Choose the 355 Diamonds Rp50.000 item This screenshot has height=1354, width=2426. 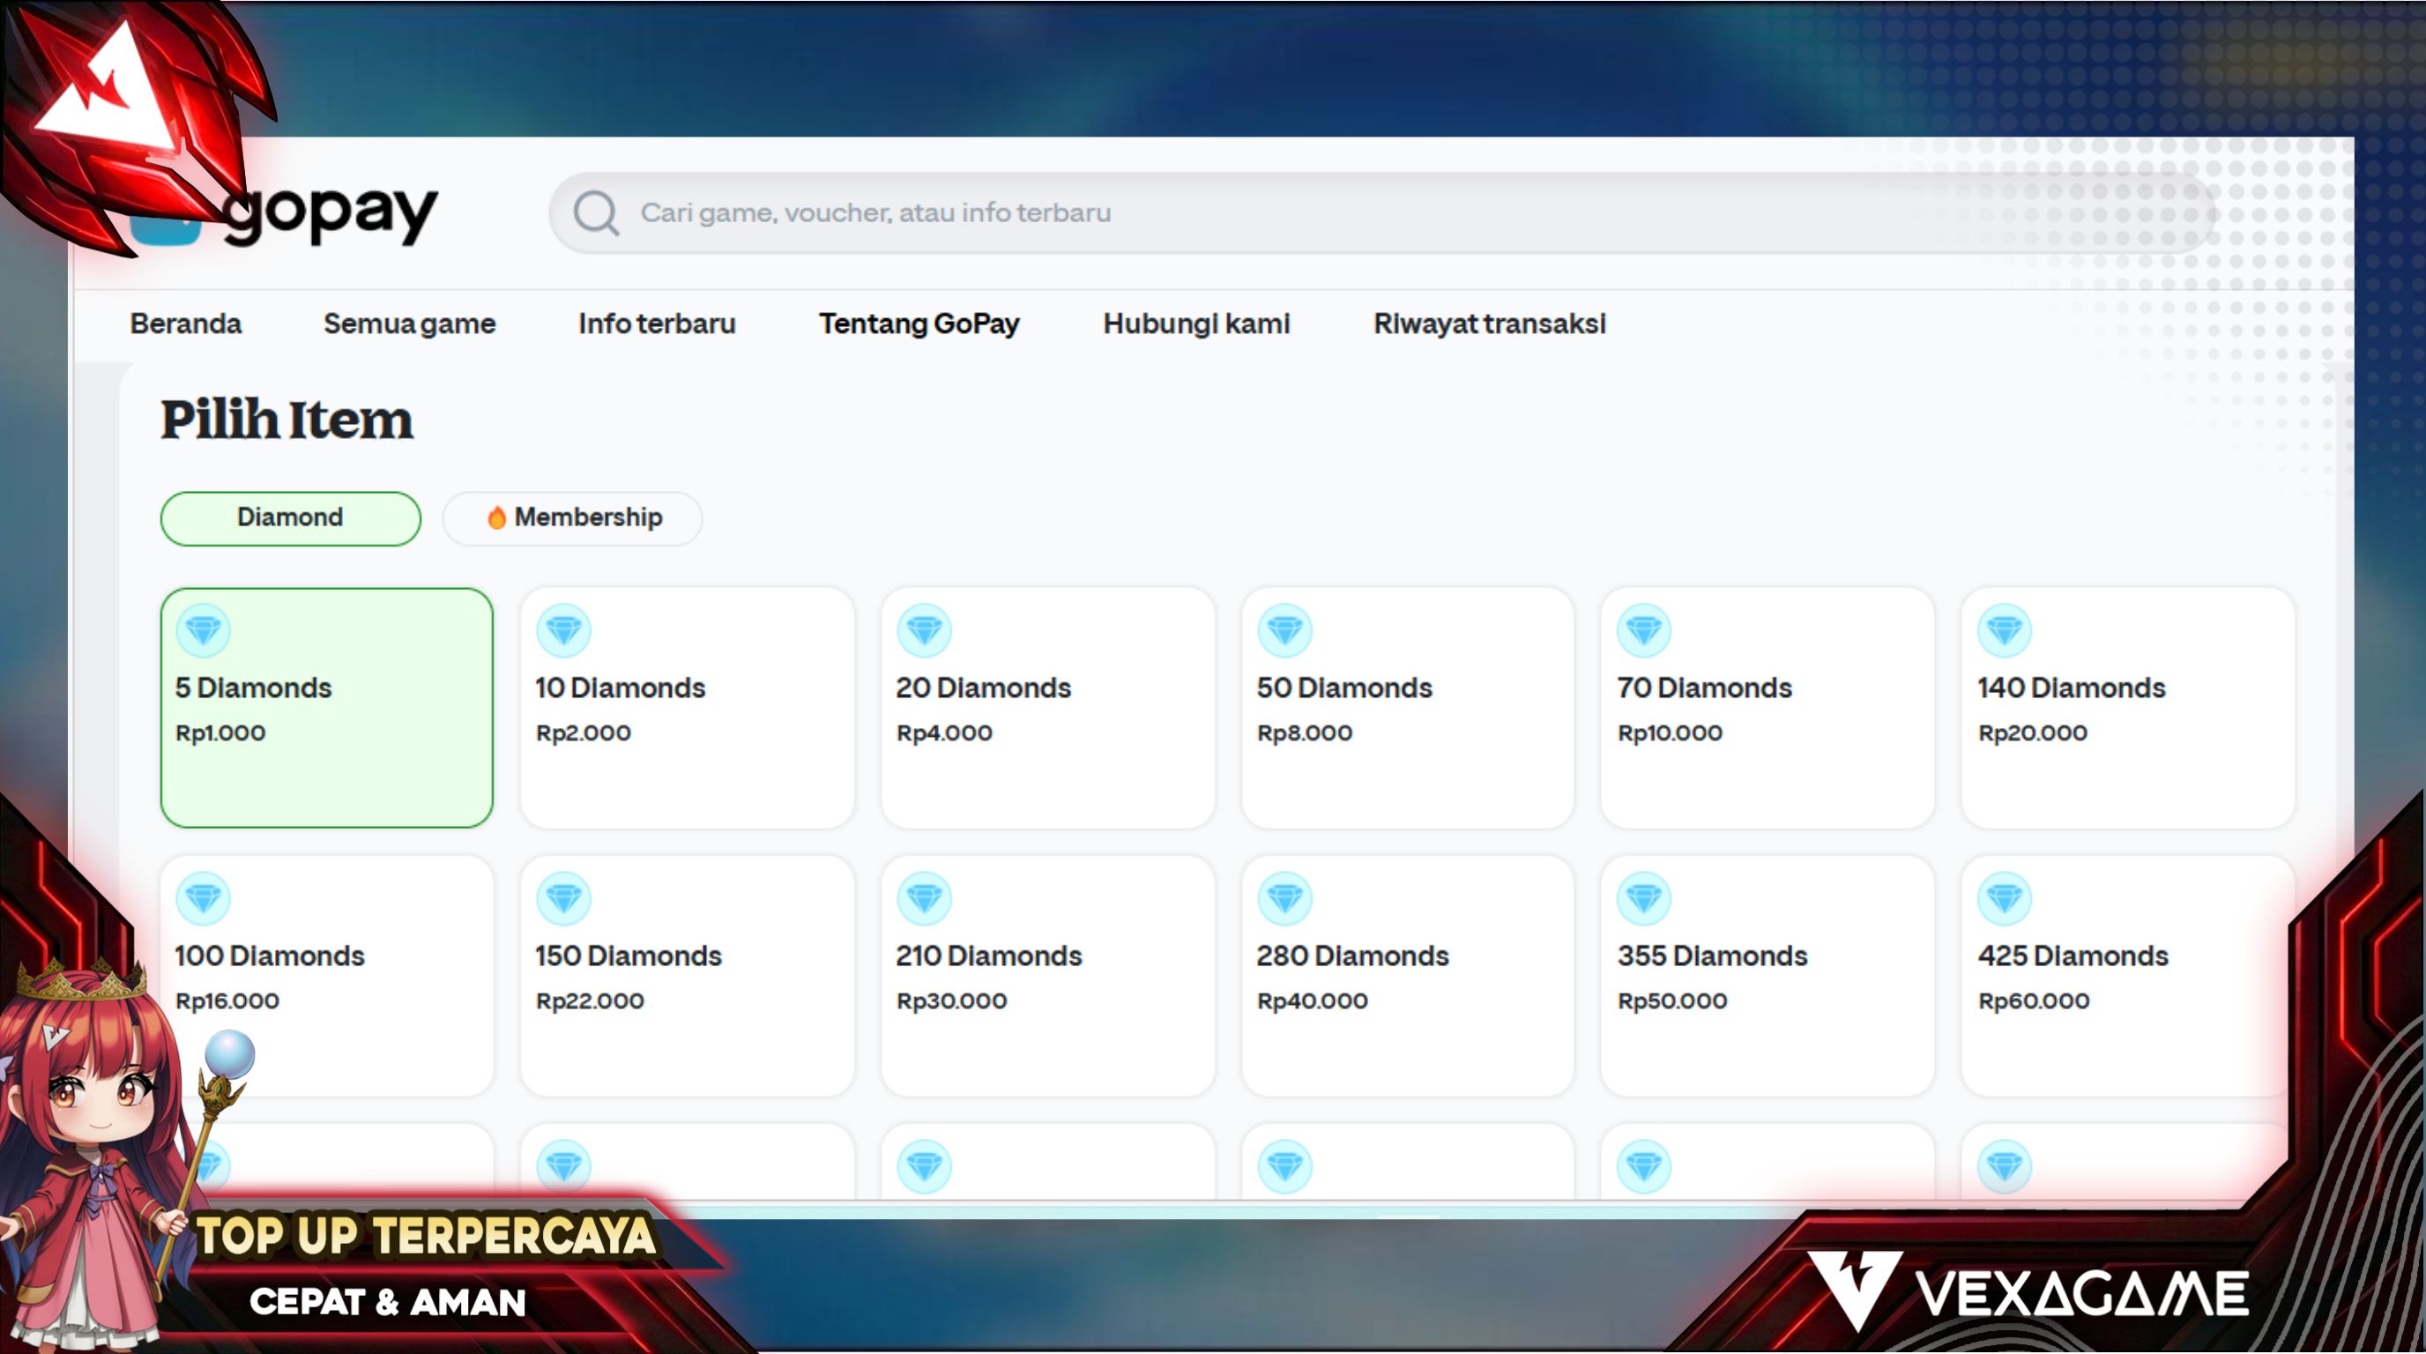(1767, 976)
